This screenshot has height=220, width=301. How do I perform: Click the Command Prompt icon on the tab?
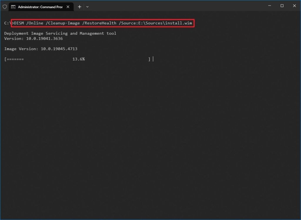(13, 7)
